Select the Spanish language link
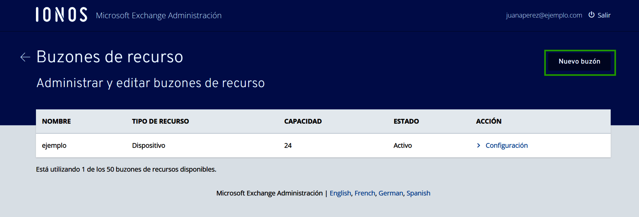 tap(418, 193)
